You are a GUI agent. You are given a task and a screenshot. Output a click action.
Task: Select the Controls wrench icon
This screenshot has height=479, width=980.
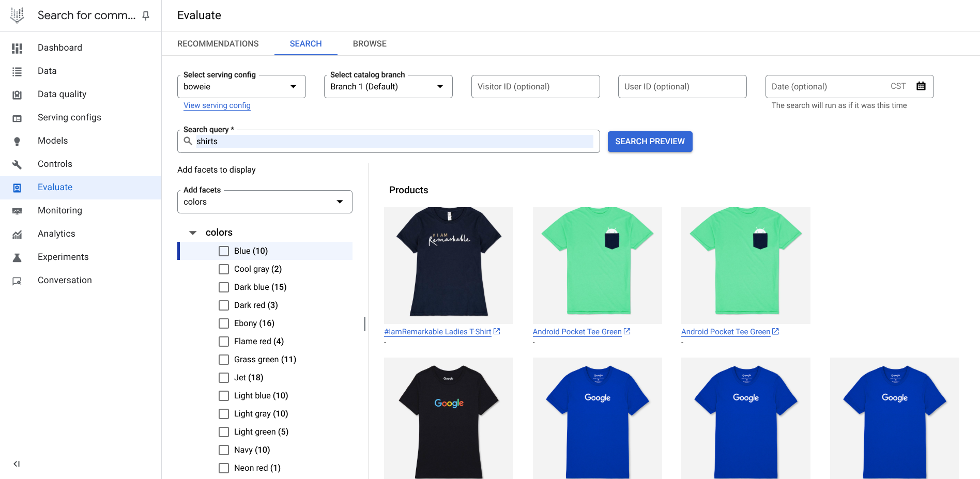click(17, 164)
